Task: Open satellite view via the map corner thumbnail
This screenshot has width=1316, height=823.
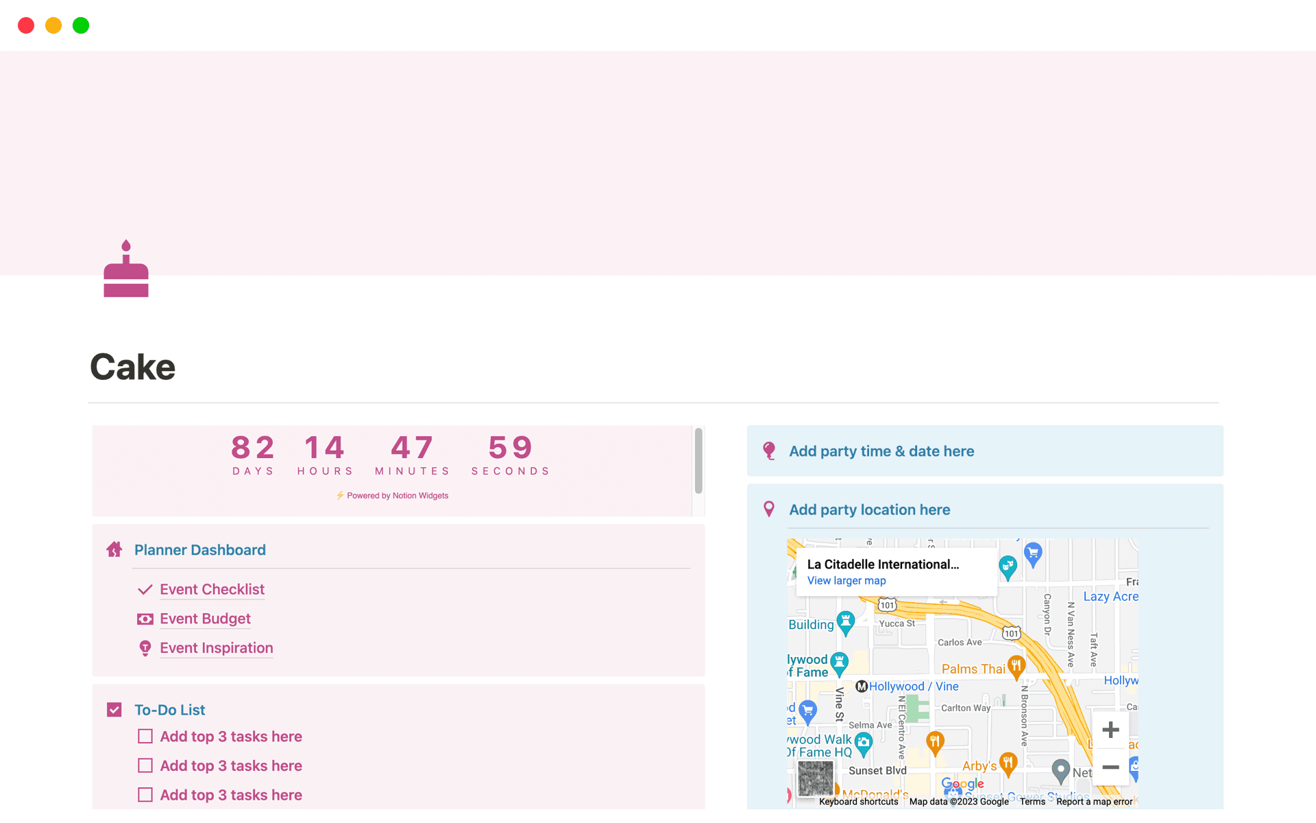Action: (816, 778)
